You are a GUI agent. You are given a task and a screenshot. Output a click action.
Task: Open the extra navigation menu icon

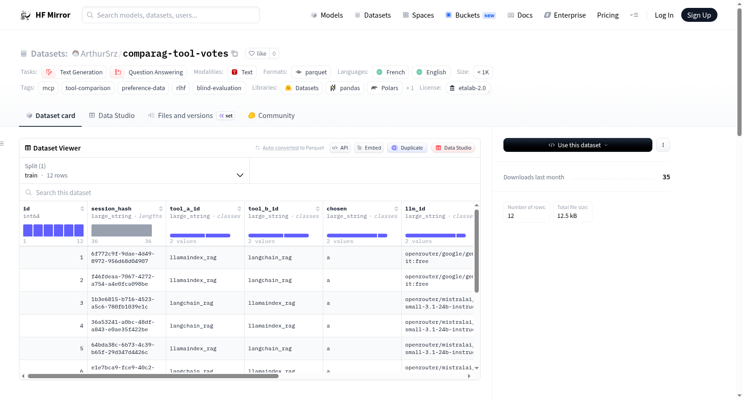tap(634, 15)
